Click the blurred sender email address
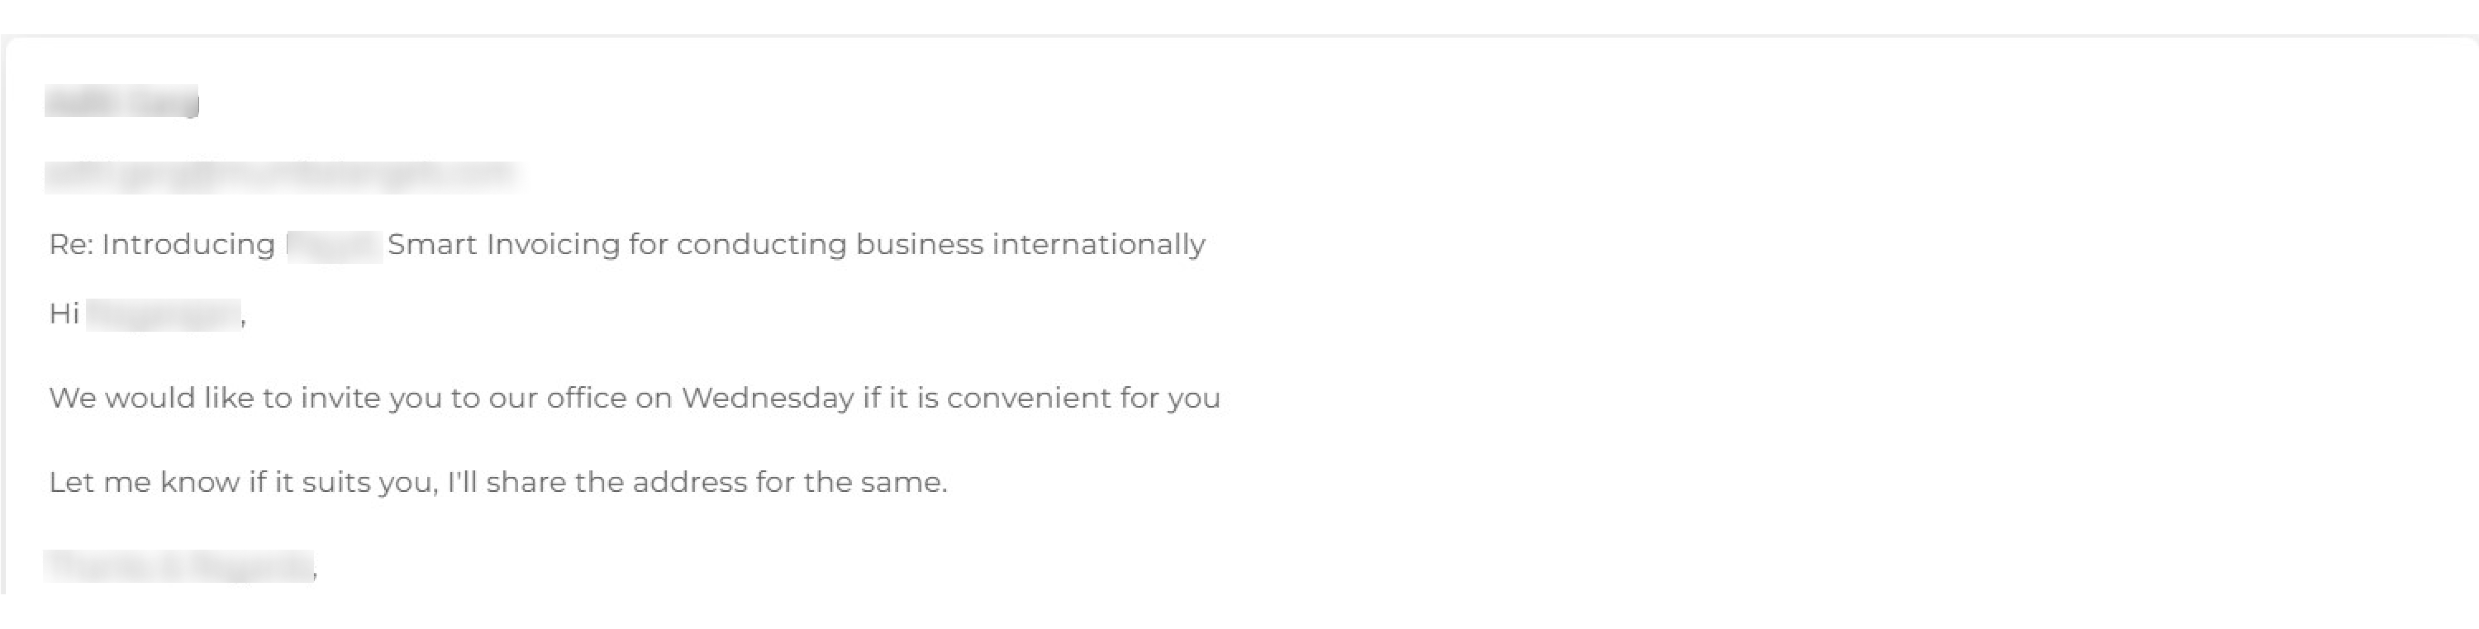The image size is (2479, 629). point(282,174)
